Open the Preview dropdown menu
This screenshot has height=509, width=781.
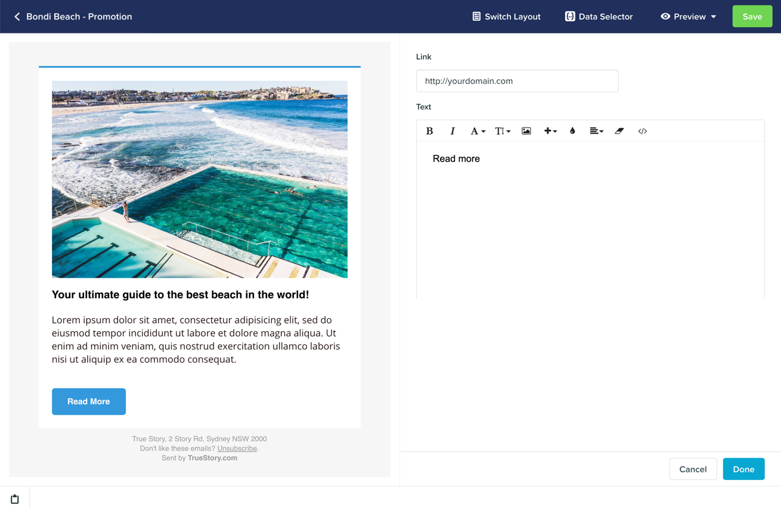(x=689, y=17)
